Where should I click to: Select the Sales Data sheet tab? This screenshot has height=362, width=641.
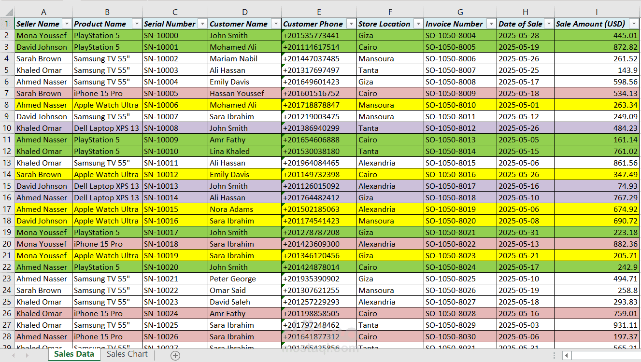[x=74, y=354]
